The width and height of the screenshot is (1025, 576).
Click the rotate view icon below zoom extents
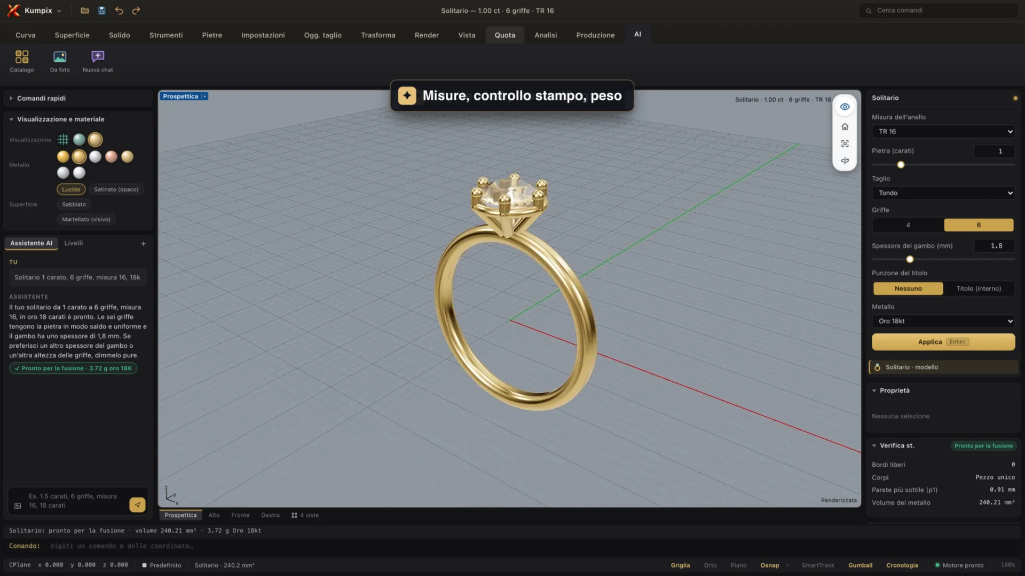click(x=845, y=161)
